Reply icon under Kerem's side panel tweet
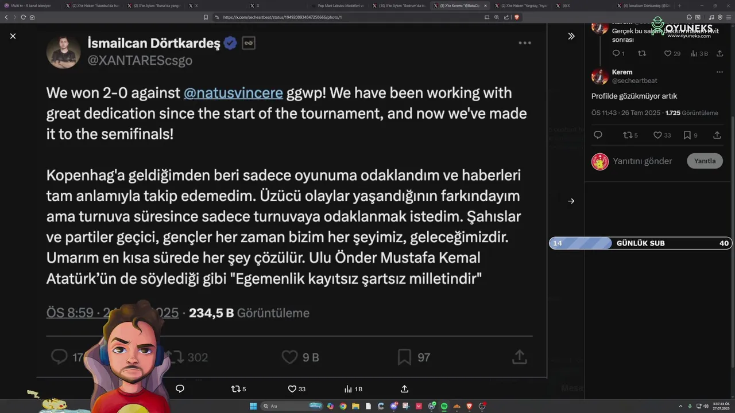The height and width of the screenshot is (413, 735). click(x=598, y=135)
